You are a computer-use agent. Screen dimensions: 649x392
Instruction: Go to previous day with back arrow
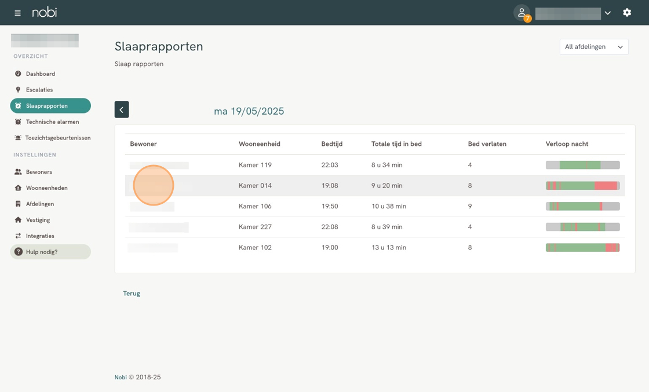[122, 110]
